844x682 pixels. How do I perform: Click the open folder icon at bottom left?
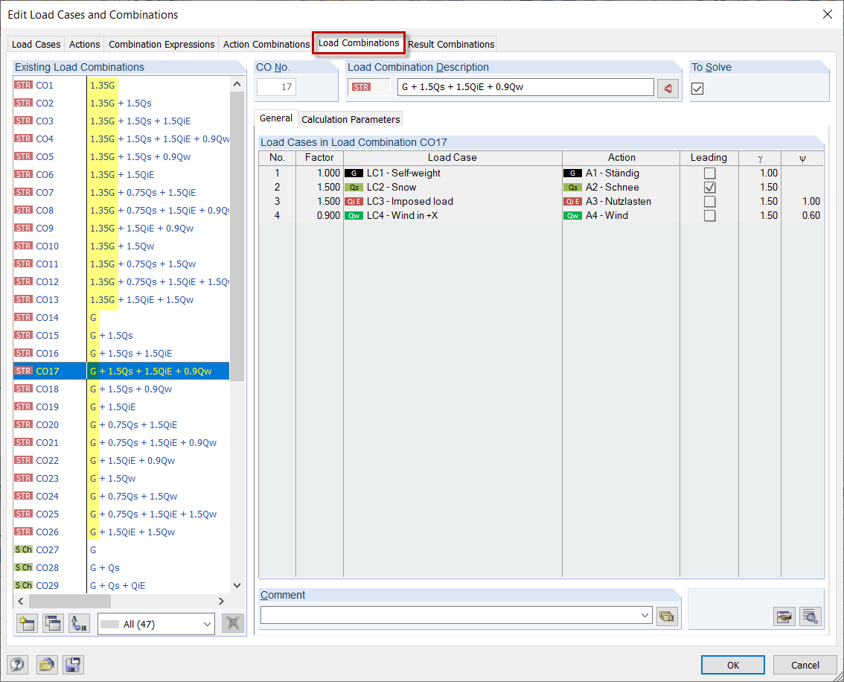pyautogui.click(x=47, y=665)
